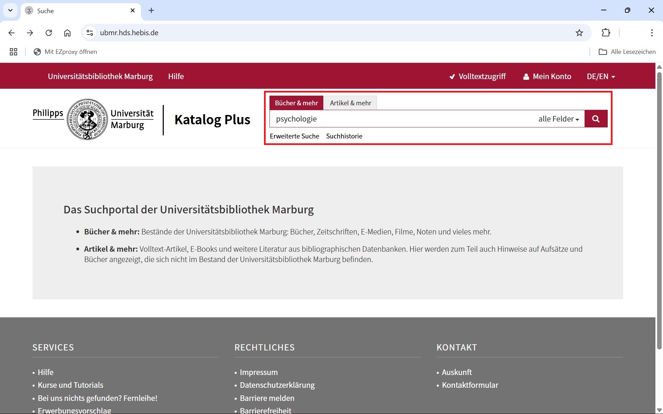The width and height of the screenshot is (663, 414).
Task: Click the magnifying glass search button
Action: 596,119
